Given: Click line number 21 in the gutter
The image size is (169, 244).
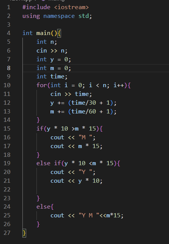Looking at the screenshot, I should pyautogui.click(x=7, y=181).
